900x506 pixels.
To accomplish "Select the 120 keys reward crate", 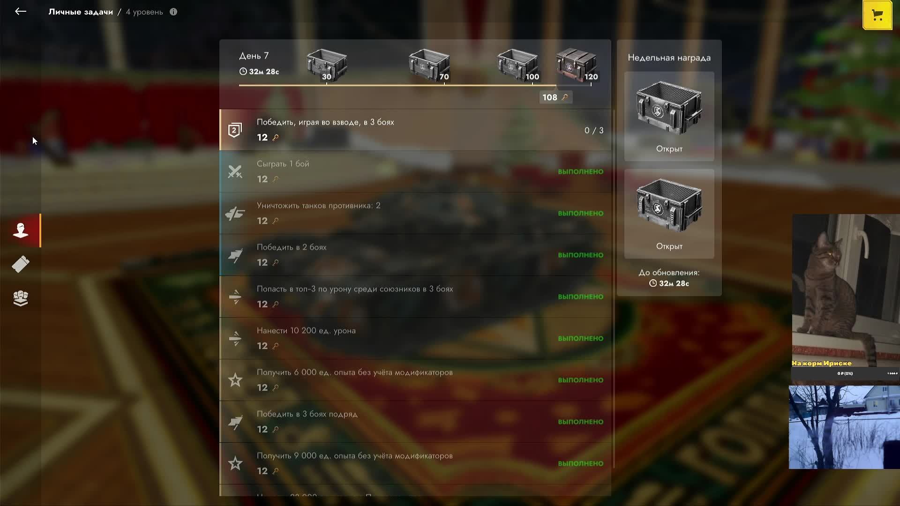I will [x=577, y=65].
